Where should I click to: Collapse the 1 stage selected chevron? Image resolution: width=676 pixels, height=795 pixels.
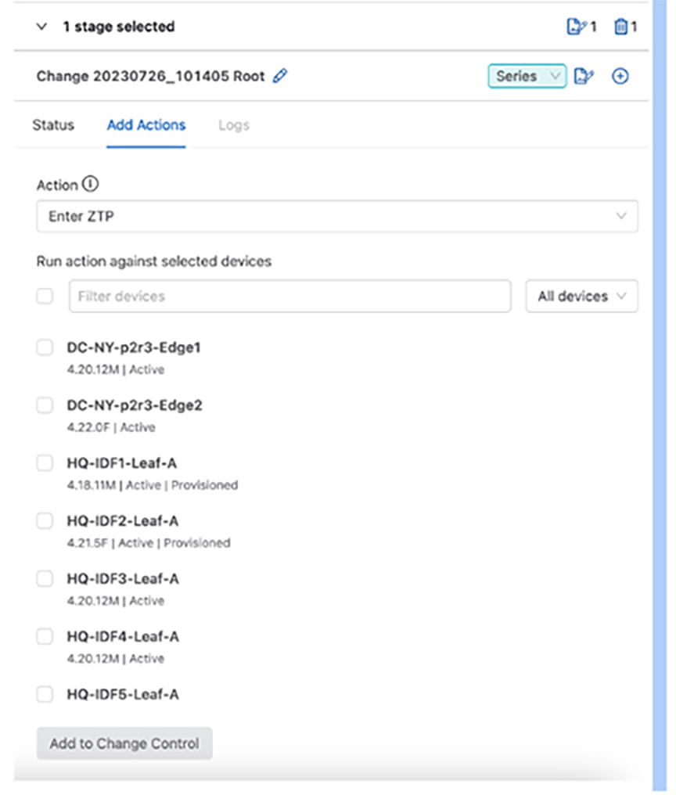[x=42, y=27]
